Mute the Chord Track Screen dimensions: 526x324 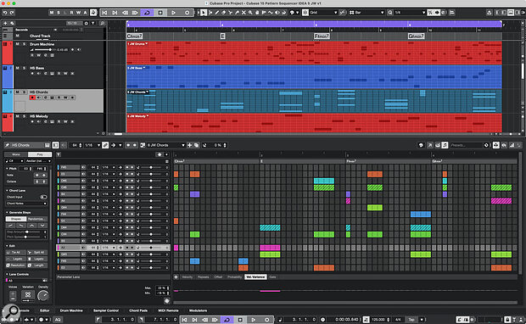[18, 36]
